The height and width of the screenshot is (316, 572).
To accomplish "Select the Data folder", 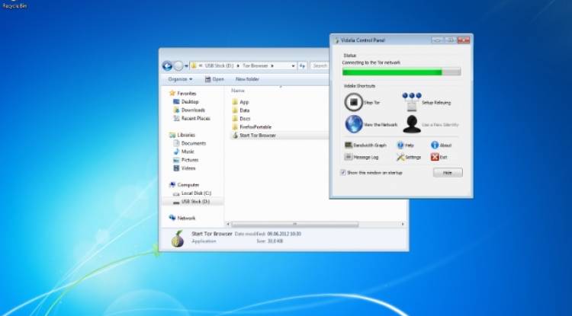I will (241, 110).
